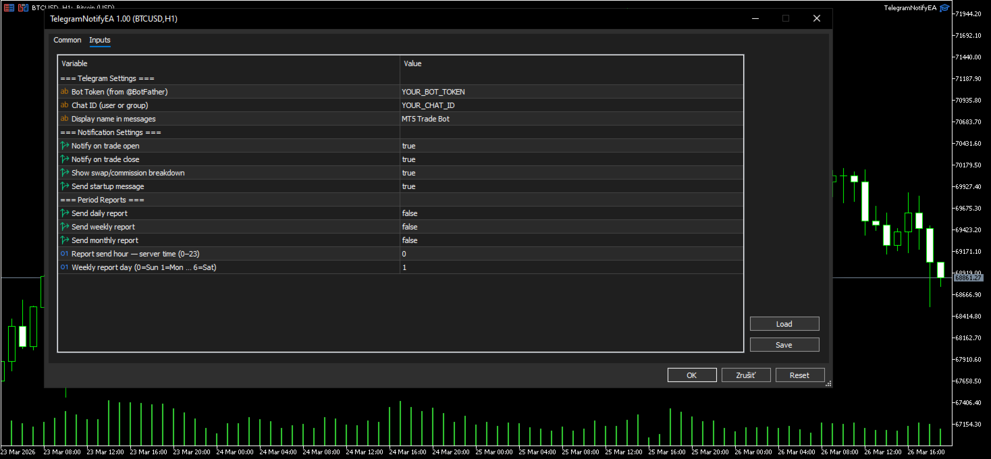This screenshot has height=459, width=991.
Task: Click bool icon for Show swap/commission breakdown
Action: point(65,173)
